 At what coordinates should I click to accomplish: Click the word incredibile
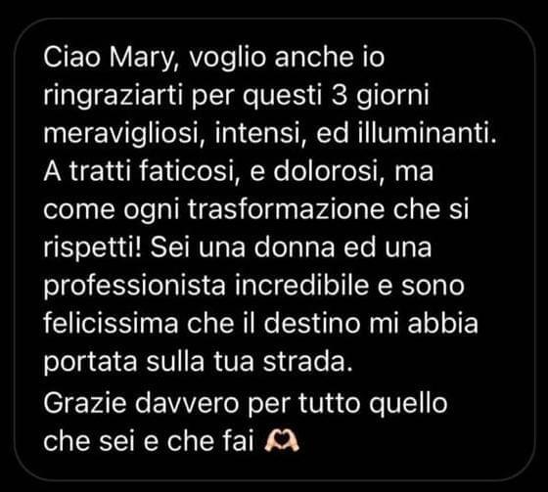tap(302, 288)
